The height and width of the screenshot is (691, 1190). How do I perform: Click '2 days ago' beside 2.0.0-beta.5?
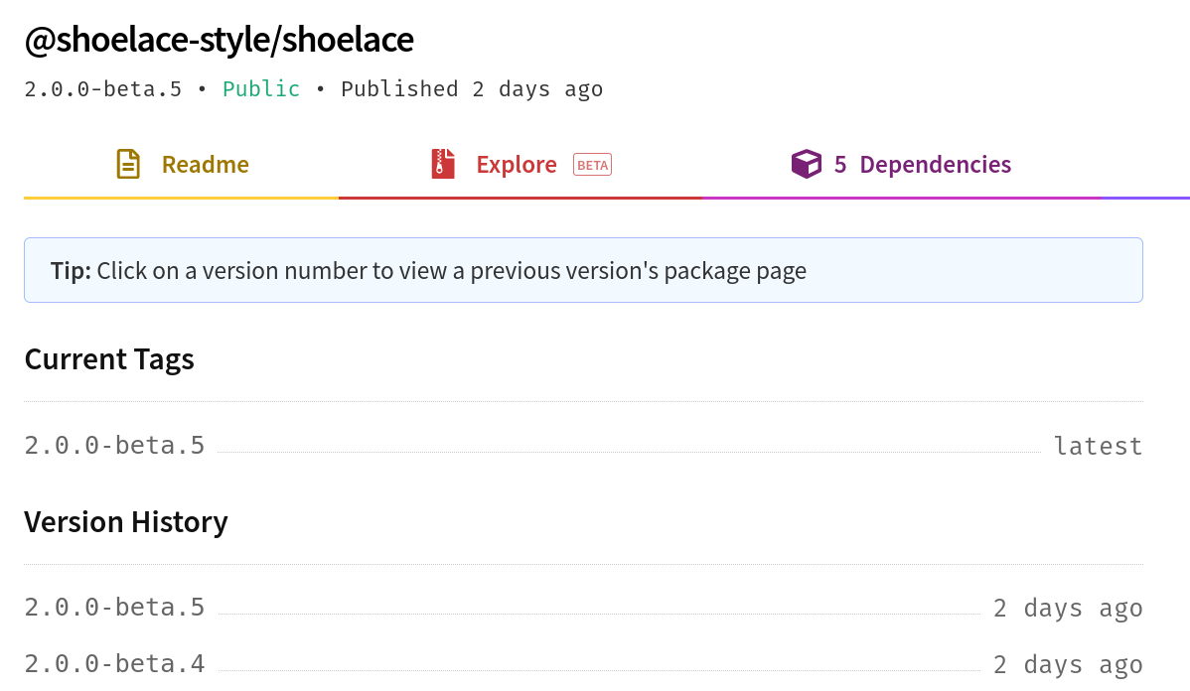[x=1068, y=609]
